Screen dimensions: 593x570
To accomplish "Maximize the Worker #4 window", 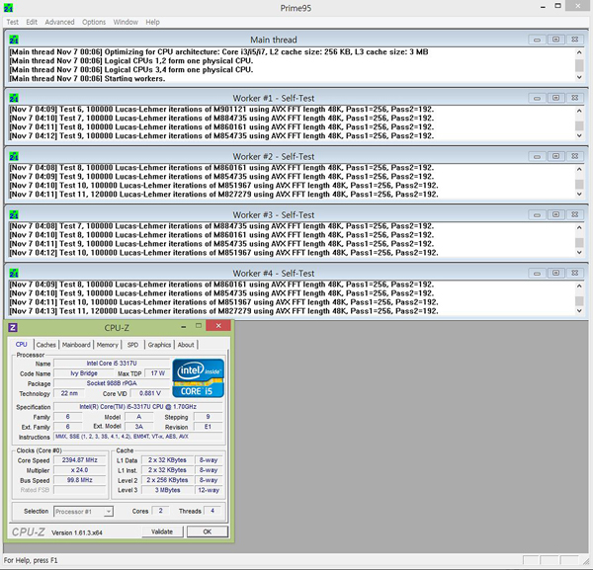I will tap(555, 274).
